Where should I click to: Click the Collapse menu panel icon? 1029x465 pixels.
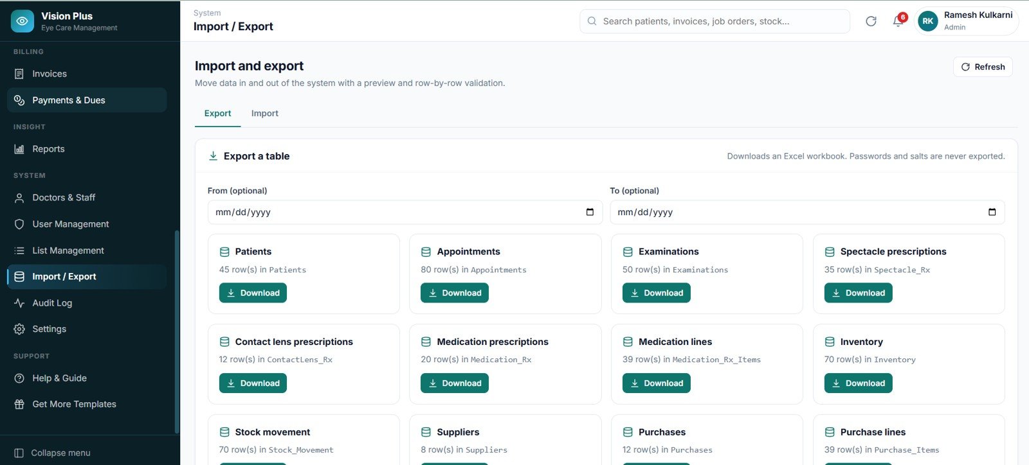coord(19,453)
